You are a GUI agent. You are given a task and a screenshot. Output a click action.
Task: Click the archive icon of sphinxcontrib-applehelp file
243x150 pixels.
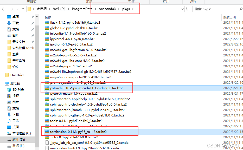point(47,99)
